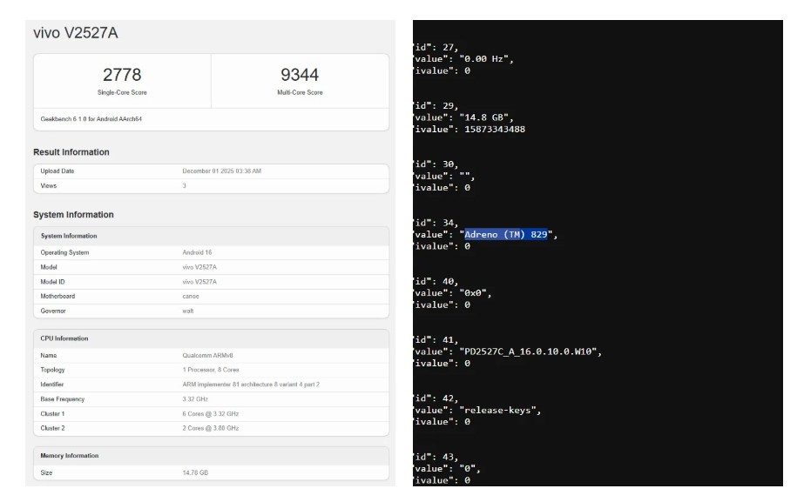Viewport: 804px width, 502px height.
Task: Click the 2778 single-core score
Action: point(121,76)
